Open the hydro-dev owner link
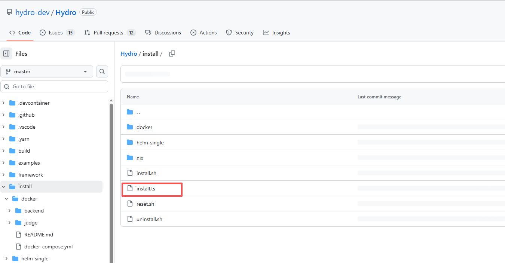The width and height of the screenshot is (505, 263). pyautogui.click(x=32, y=12)
